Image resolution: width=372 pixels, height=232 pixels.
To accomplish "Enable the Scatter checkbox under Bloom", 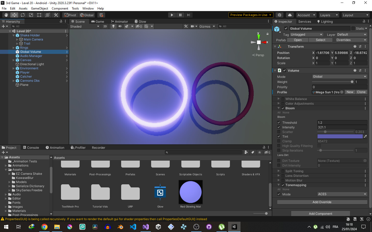I will click(x=279, y=132).
